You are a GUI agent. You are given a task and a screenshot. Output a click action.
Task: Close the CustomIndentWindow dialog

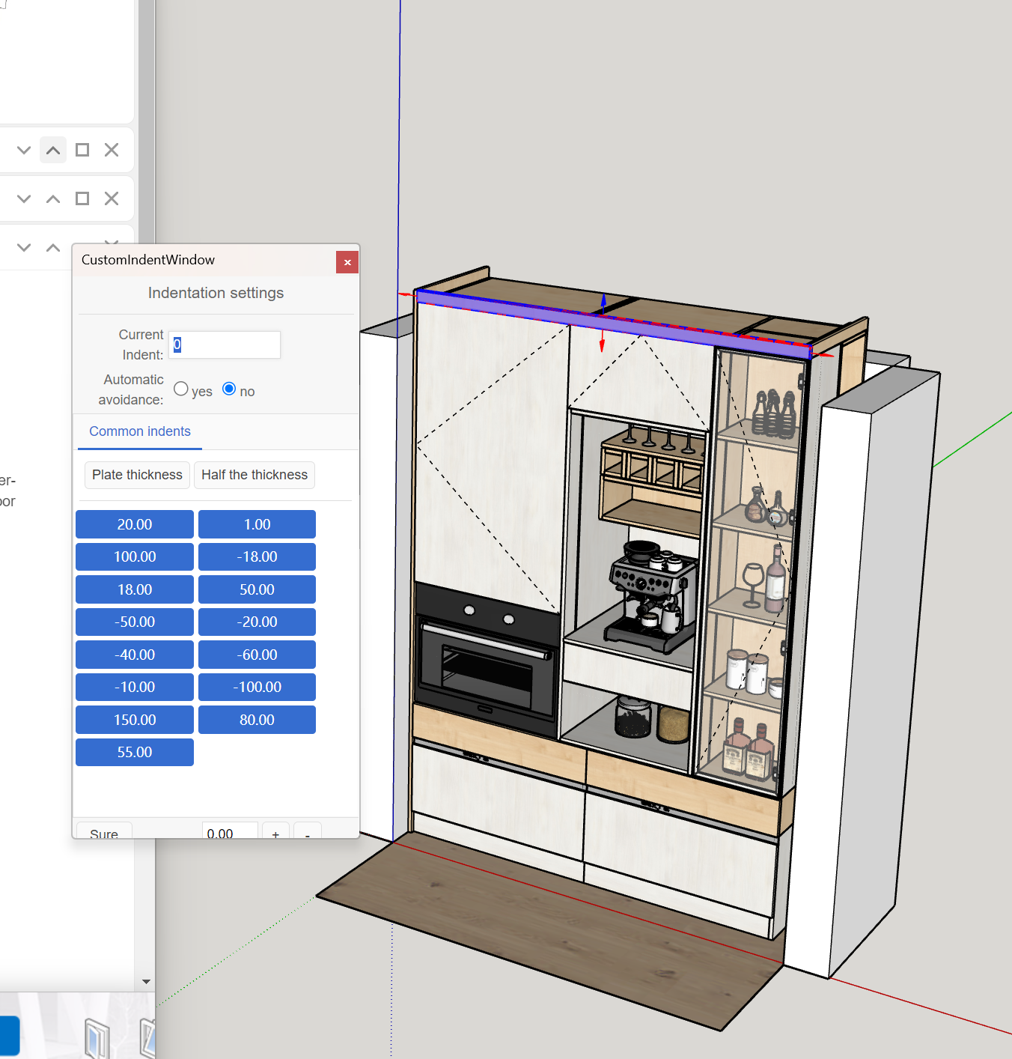[x=347, y=262]
